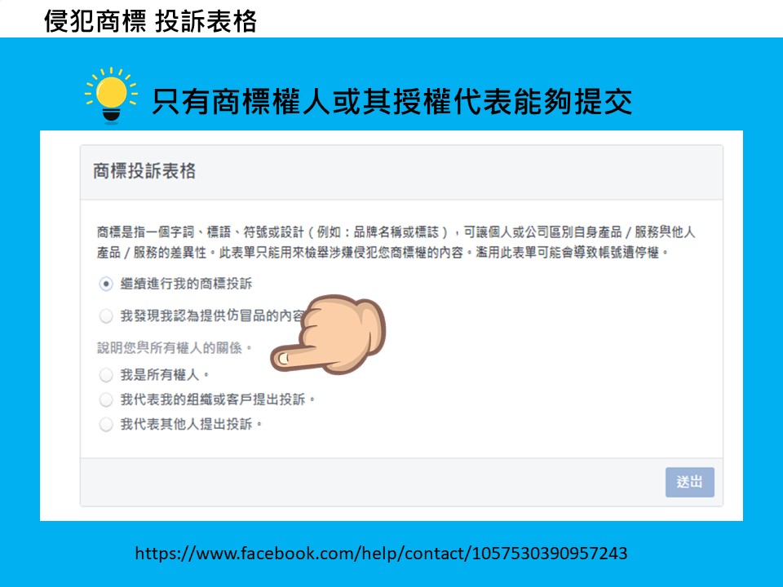Submit the form with 送出 button
The width and height of the screenshot is (783, 587).
pyautogui.click(x=690, y=482)
